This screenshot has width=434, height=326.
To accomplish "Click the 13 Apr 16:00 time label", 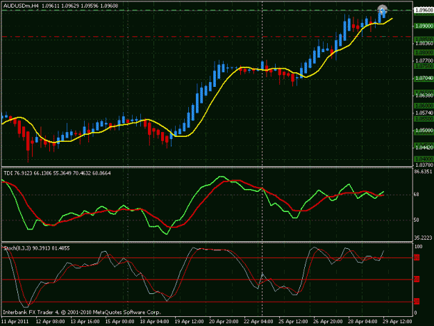I will (x=85, y=322).
